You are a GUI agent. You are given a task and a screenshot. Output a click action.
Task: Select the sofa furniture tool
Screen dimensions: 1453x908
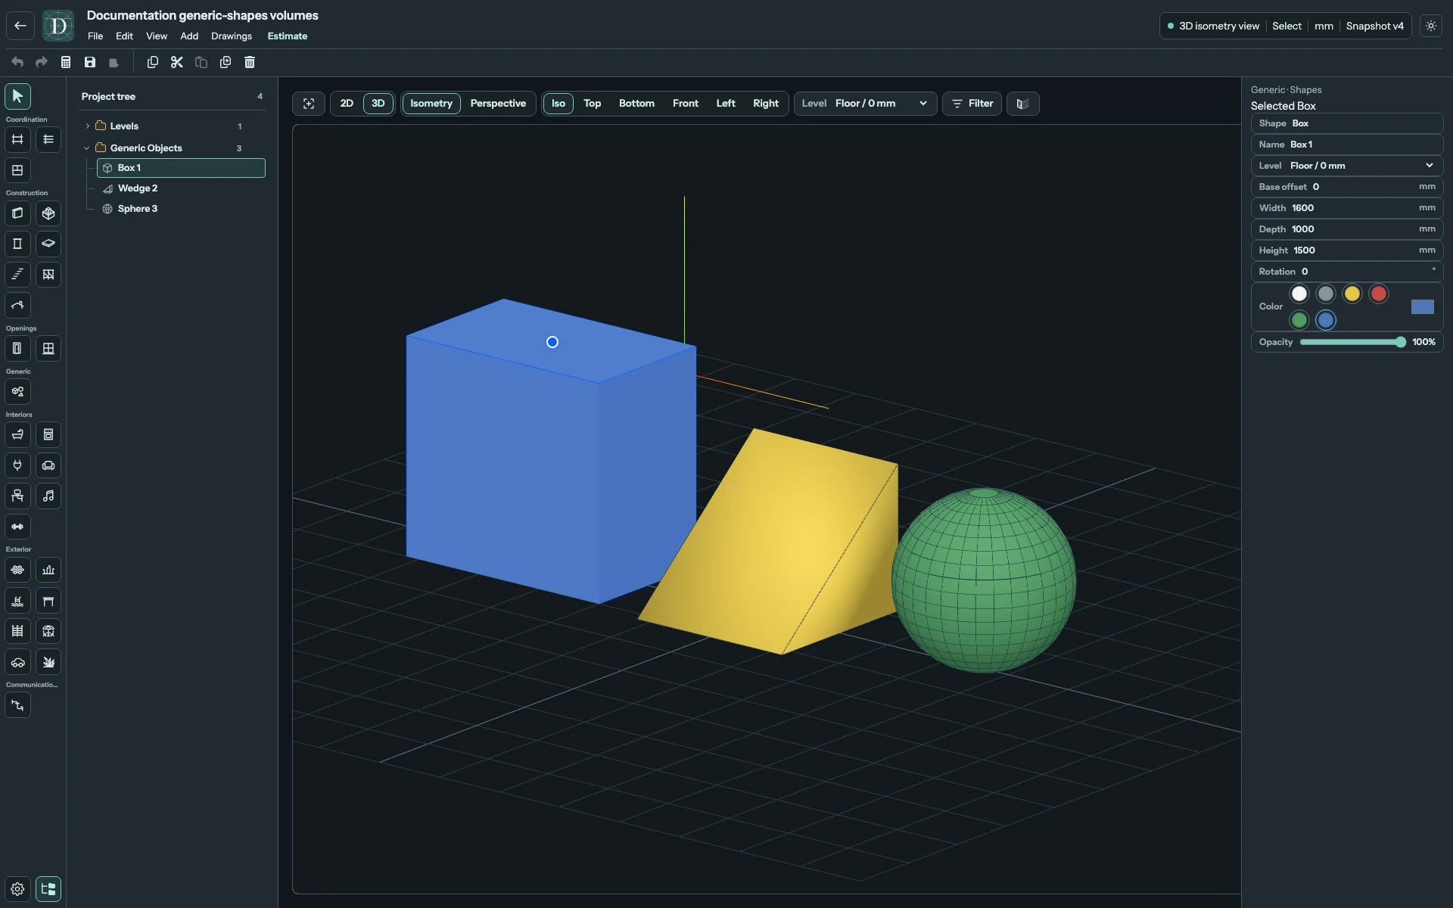48,465
